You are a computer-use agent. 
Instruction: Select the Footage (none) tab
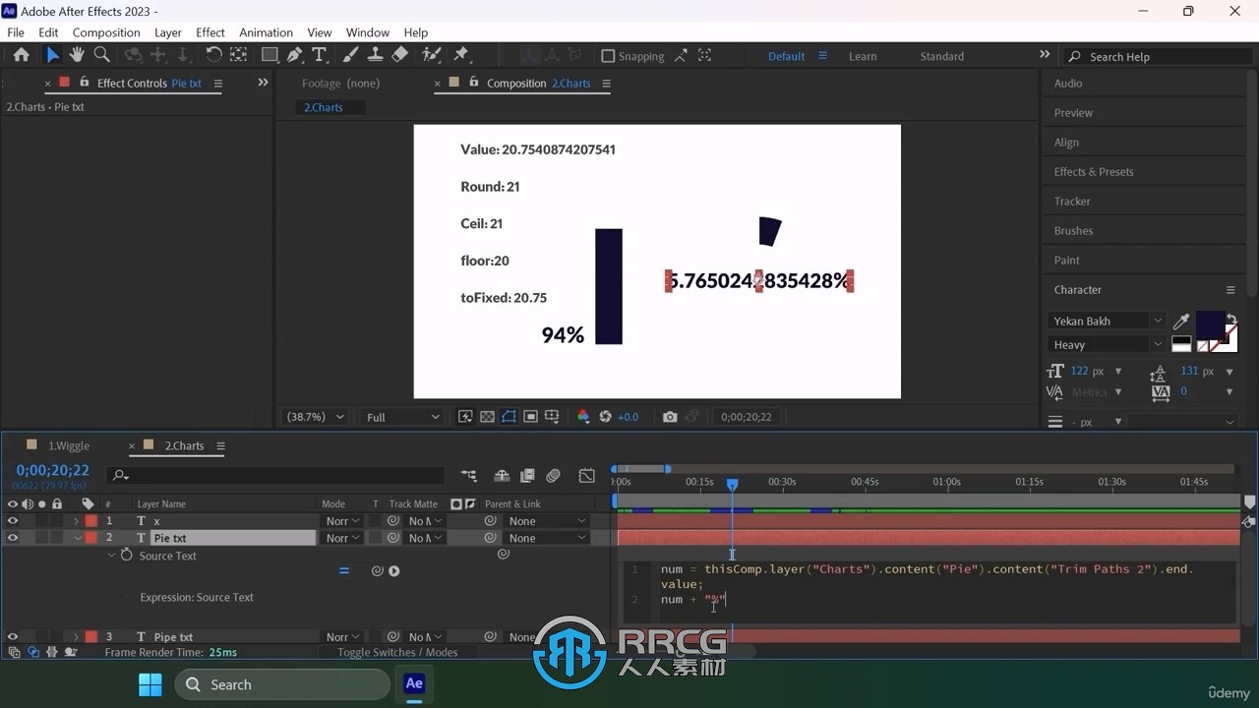tap(340, 84)
